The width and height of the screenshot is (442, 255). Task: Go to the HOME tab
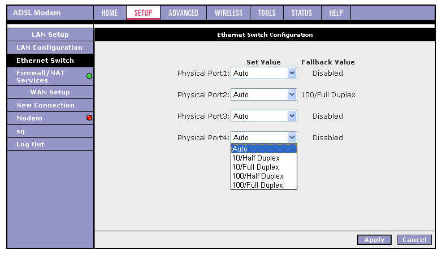click(x=110, y=13)
